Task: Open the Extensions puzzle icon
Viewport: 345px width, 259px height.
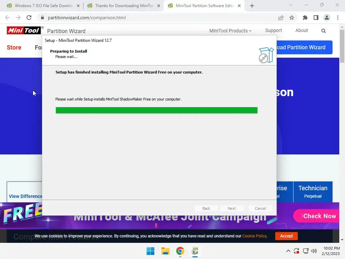Action: [305, 18]
